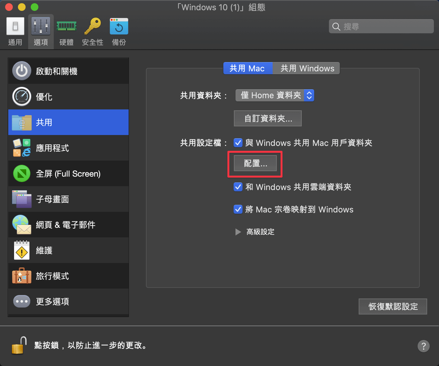The image size is (439, 366).
Task: Switch to the 共用 Mac tab
Action: click(248, 68)
